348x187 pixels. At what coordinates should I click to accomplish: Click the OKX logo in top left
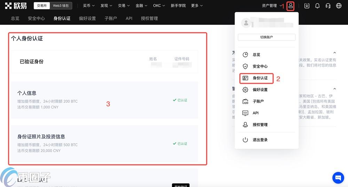16,6
